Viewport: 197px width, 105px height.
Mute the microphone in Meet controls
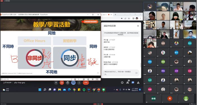pyautogui.click(x=56, y=83)
